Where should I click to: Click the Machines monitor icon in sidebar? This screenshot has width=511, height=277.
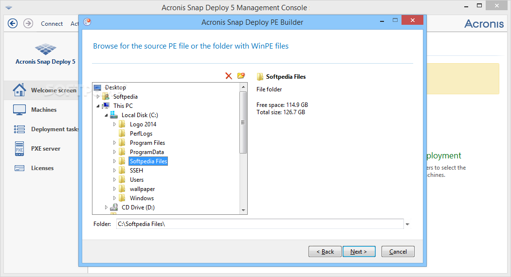(19, 110)
